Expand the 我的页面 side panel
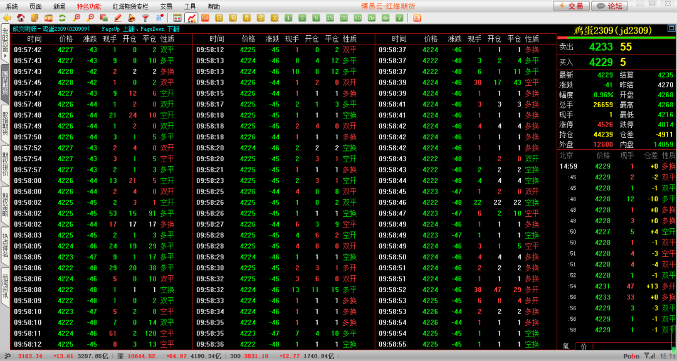 5,43
